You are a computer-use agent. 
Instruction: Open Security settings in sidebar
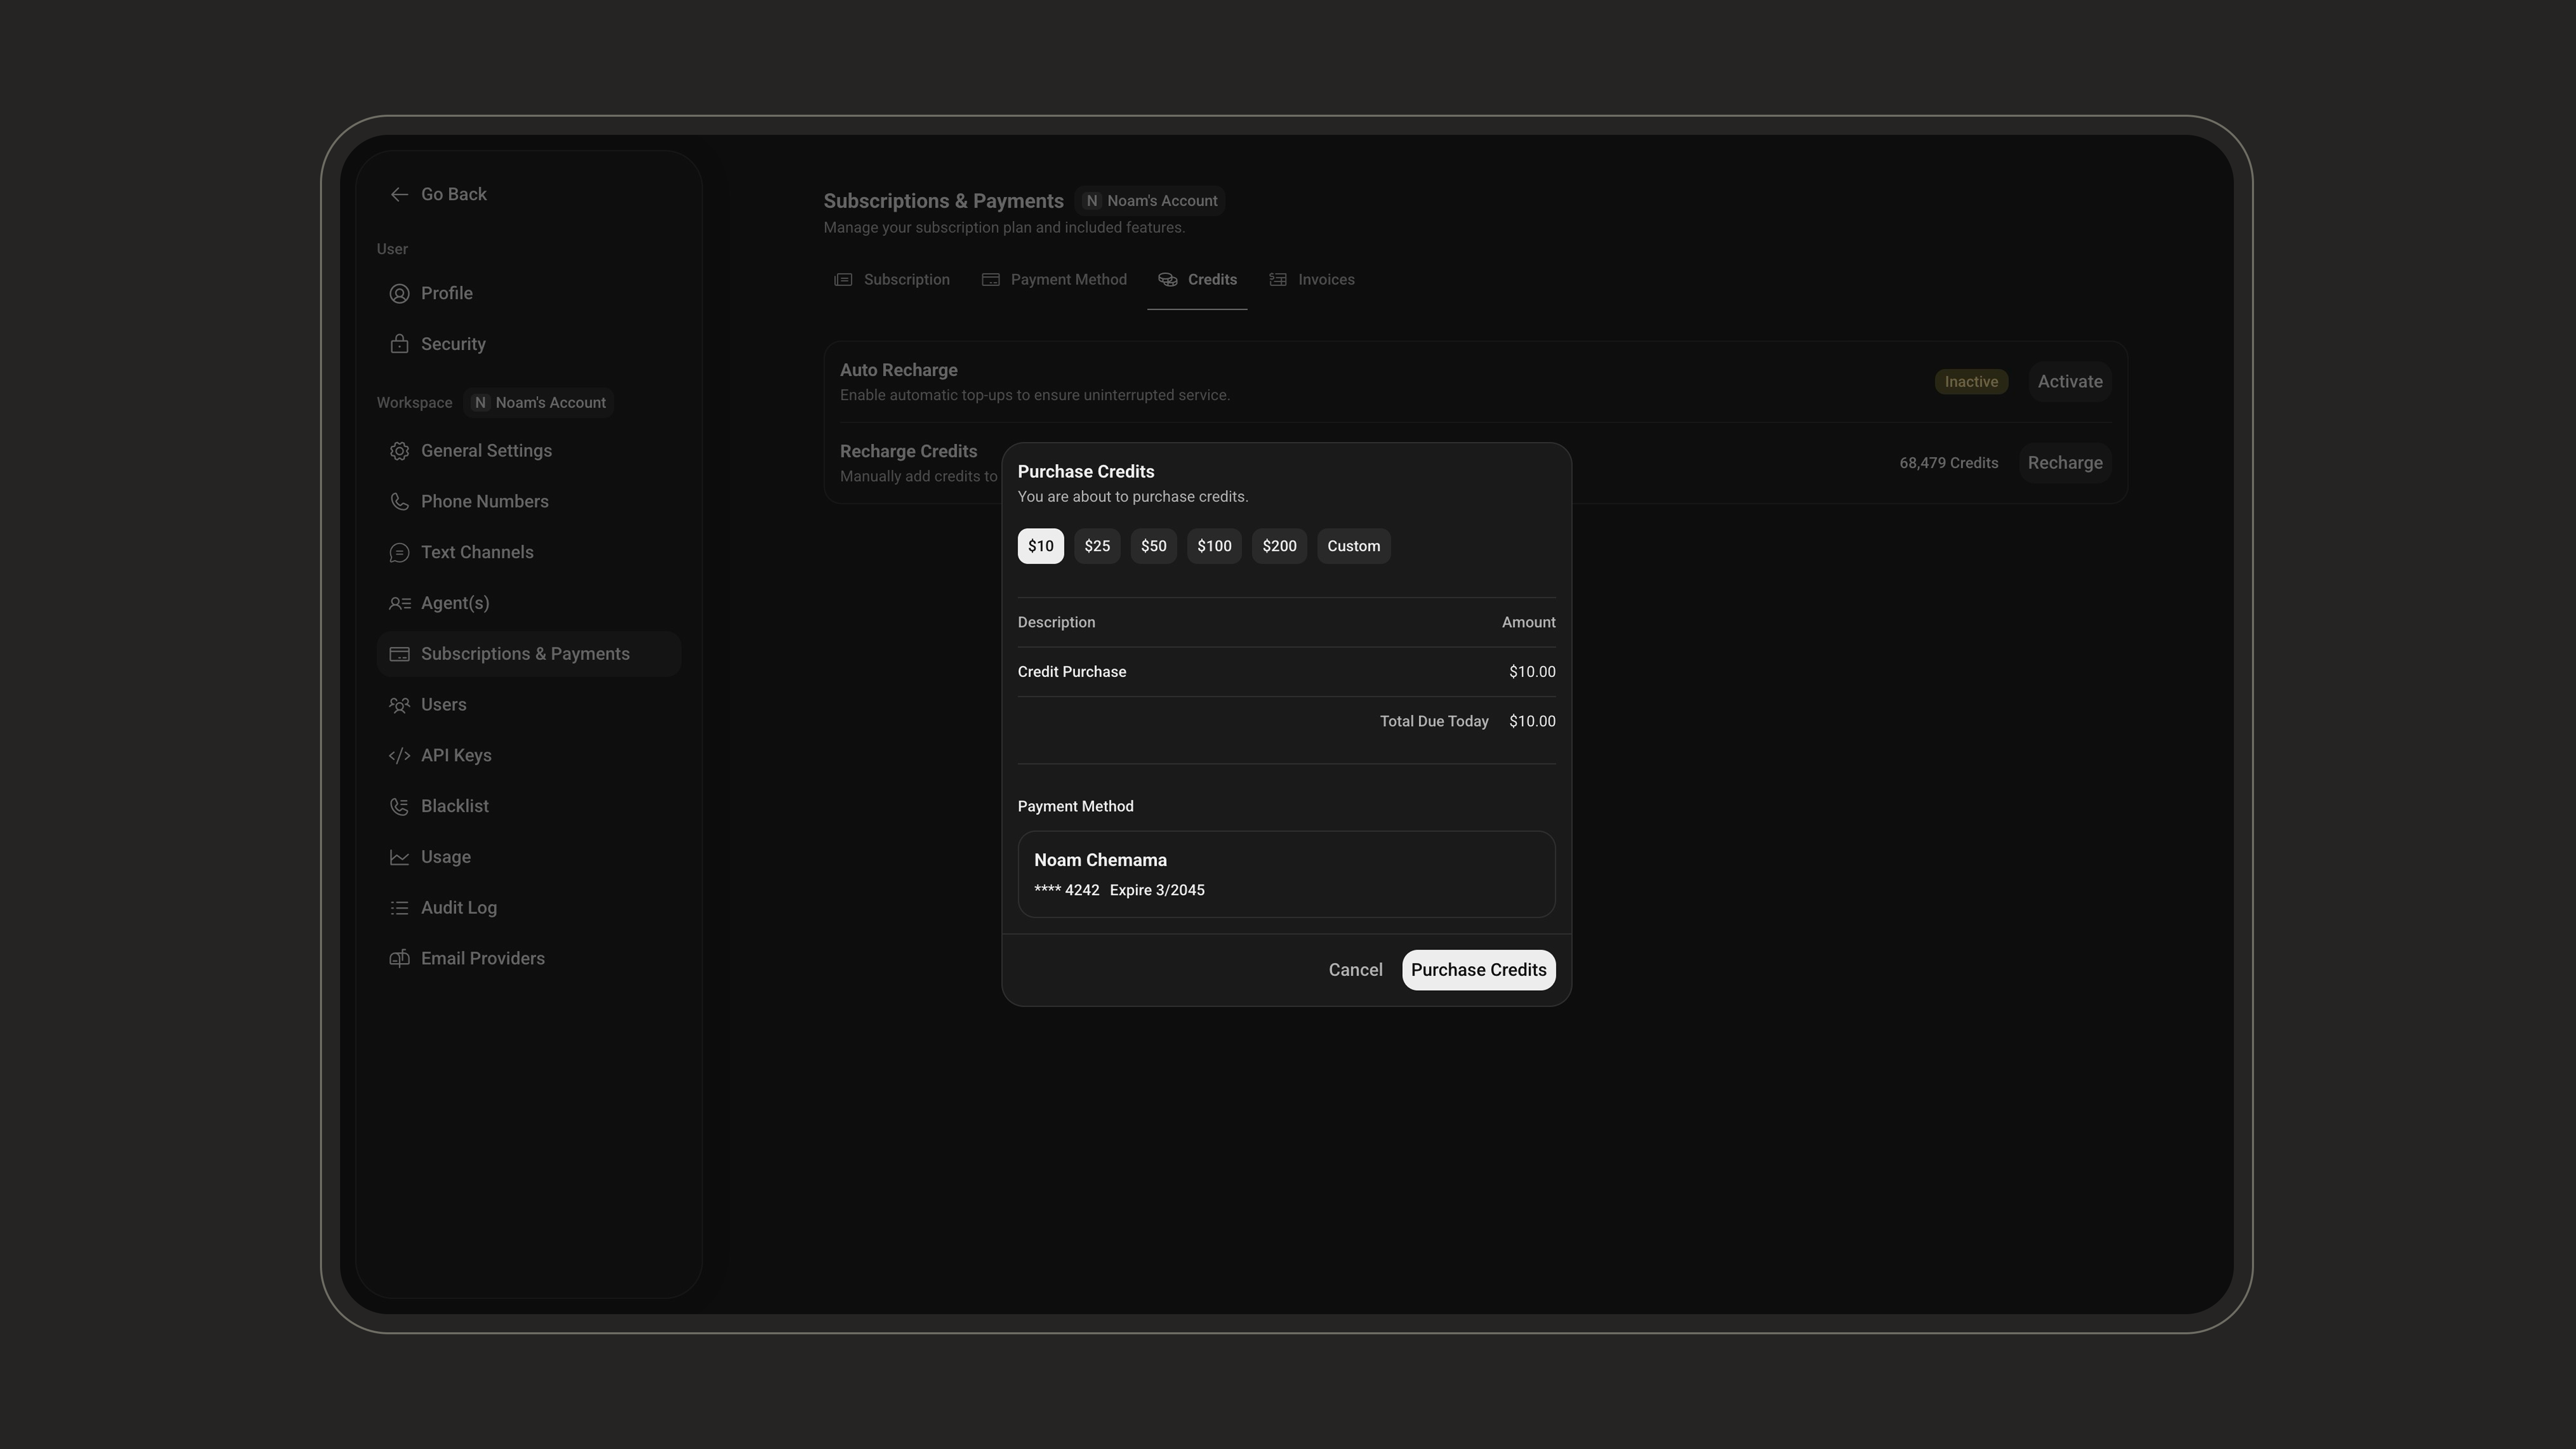point(529,344)
